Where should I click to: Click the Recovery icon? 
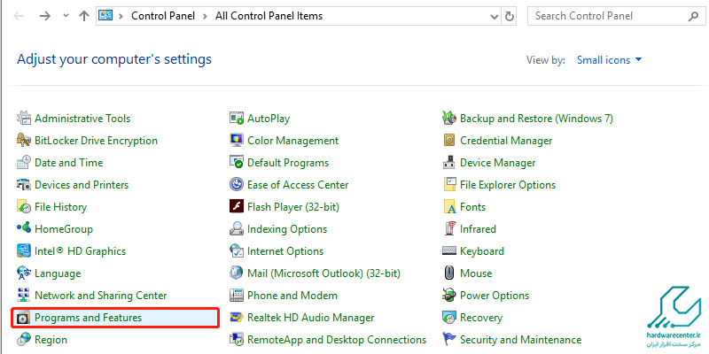pyautogui.click(x=449, y=318)
